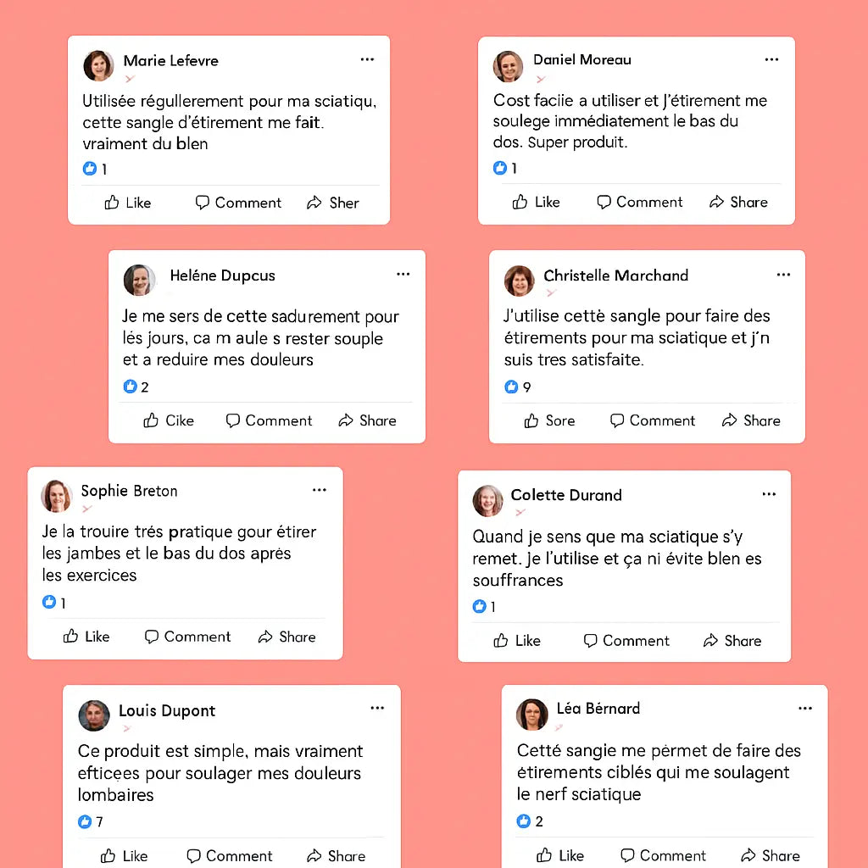
Task: Open Louis Dupont's profile name link
Action: pos(167,710)
